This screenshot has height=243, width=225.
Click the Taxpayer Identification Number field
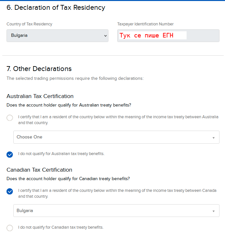coord(168,36)
